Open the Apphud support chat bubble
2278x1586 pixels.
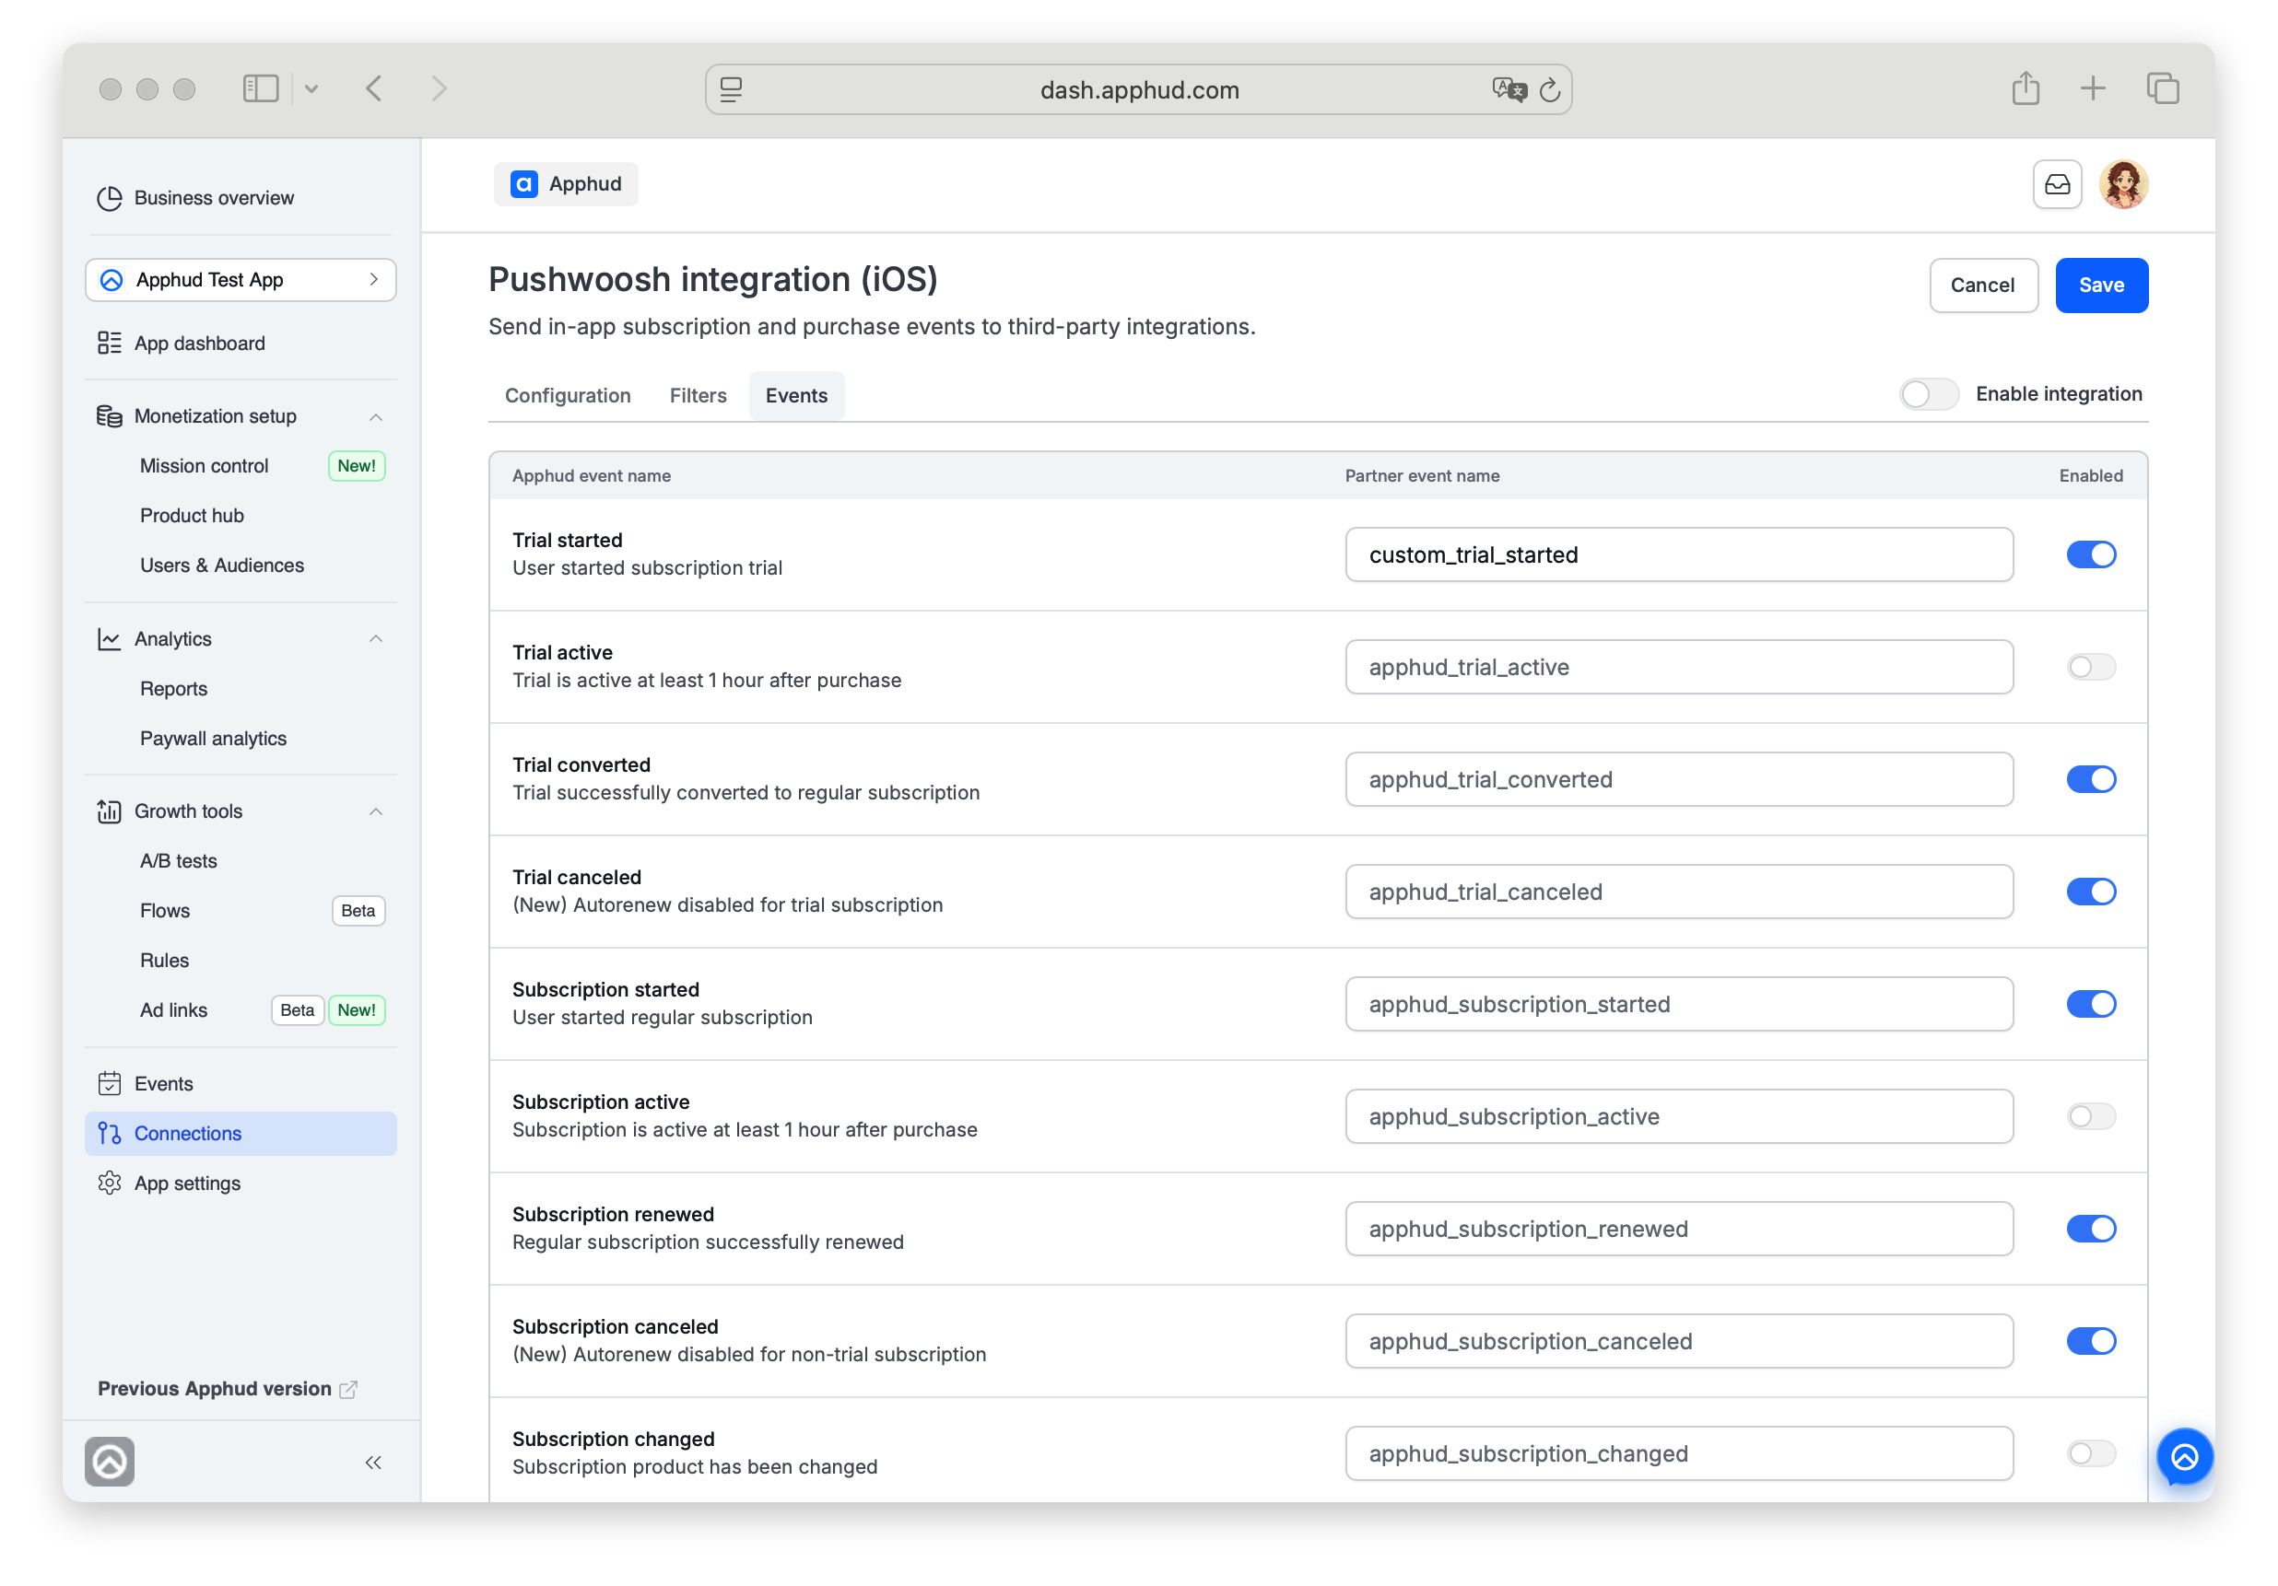click(2184, 1456)
